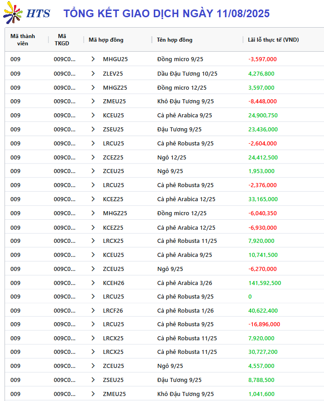
Task: Click the -16,896,000 loss value
Action: 264,324
